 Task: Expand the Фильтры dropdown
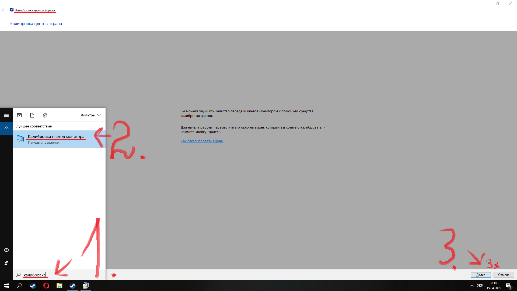coord(91,115)
